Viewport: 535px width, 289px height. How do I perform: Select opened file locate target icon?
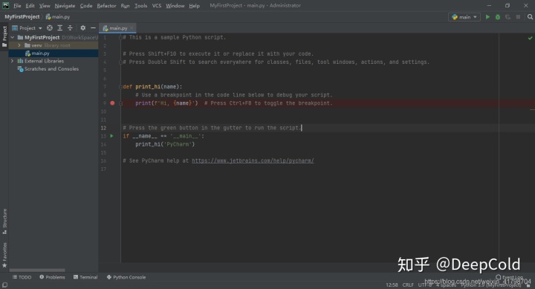click(50, 28)
